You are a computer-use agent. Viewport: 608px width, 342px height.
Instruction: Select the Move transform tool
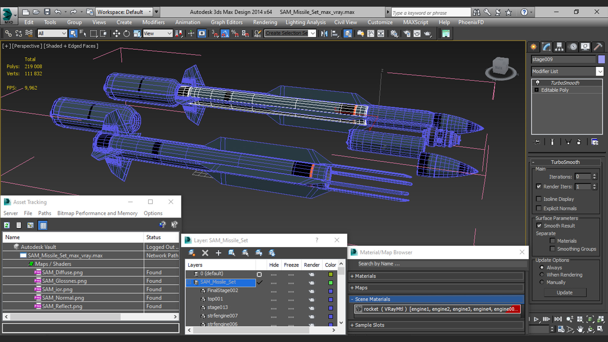pyautogui.click(x=116, y=33)
